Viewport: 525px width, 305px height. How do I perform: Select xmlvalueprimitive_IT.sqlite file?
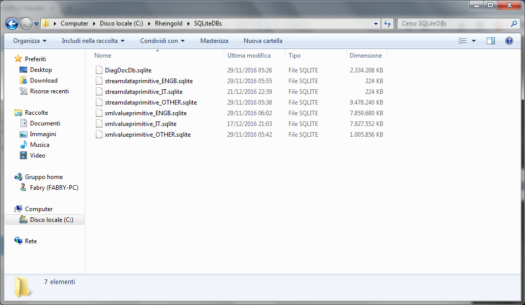point(140,124)
